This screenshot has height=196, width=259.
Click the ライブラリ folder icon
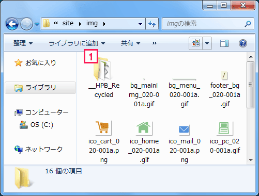click(19, 88)
